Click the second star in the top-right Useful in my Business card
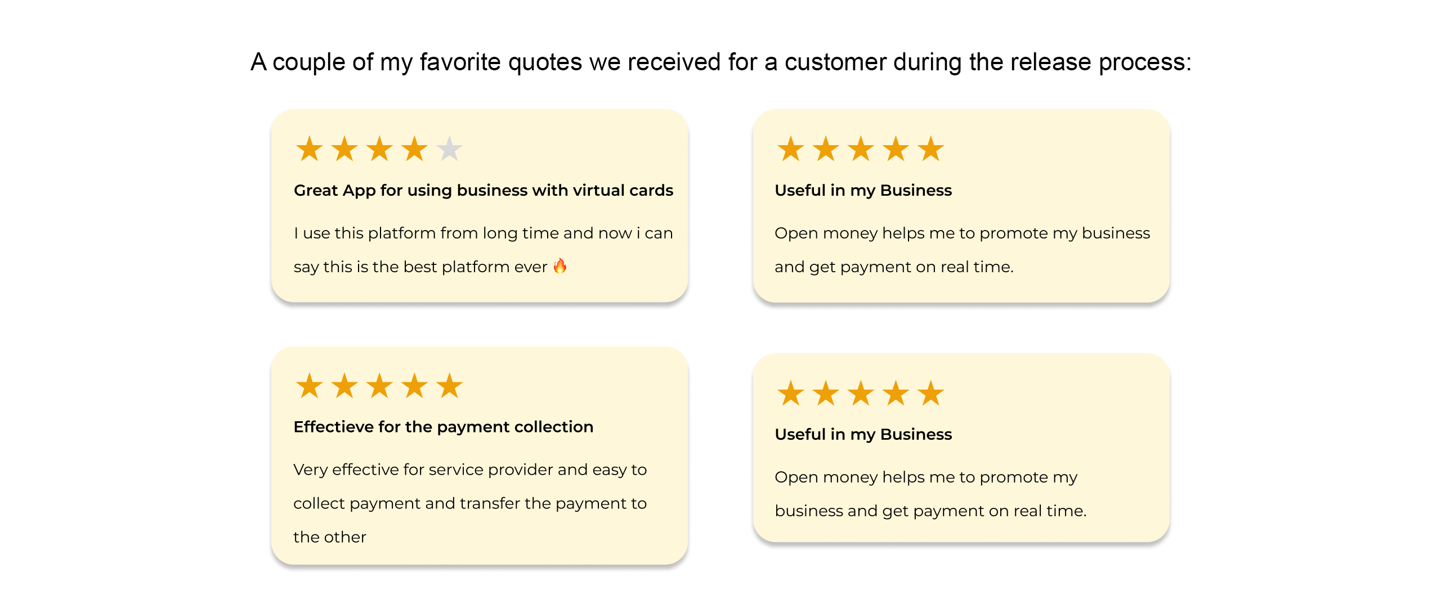The image size is (1441, 595). coord(826,149)
